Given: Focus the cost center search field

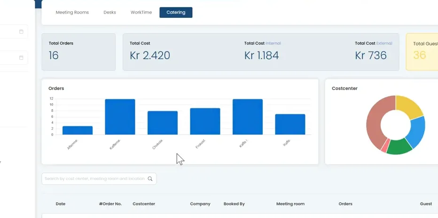Looking at the screenshot, I should pos(99,179).
